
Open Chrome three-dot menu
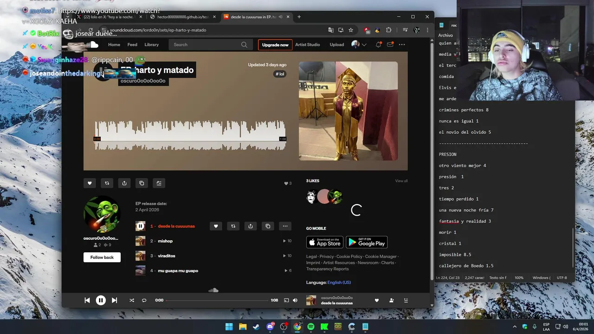pyautogui.click(x=427, y=30)
